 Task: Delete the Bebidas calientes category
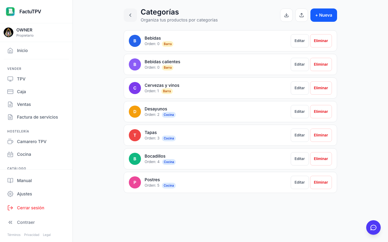point(321,64)
